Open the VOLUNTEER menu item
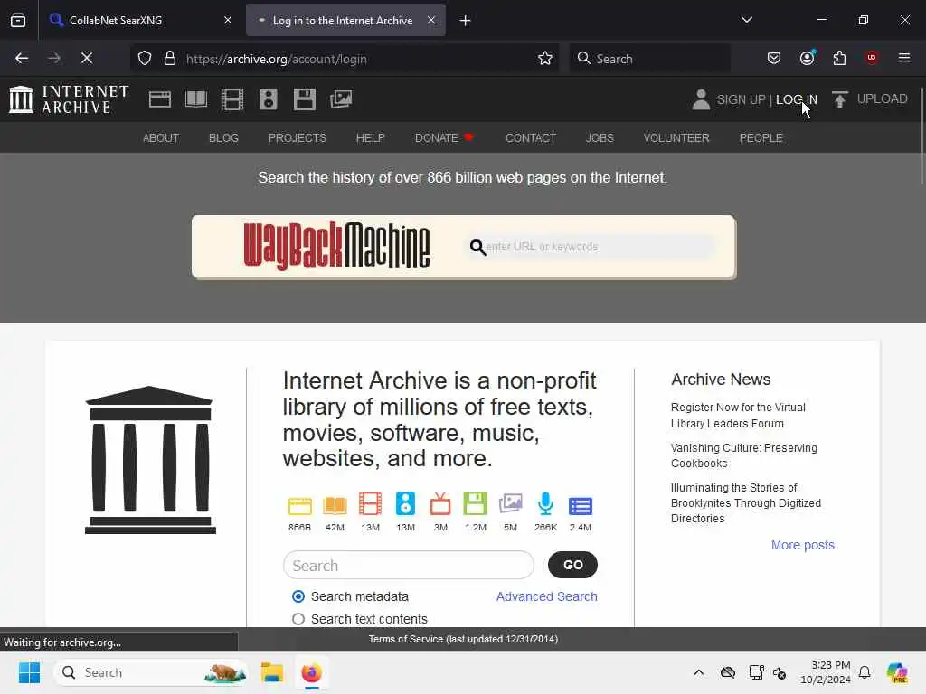 [x=676, y=138]
